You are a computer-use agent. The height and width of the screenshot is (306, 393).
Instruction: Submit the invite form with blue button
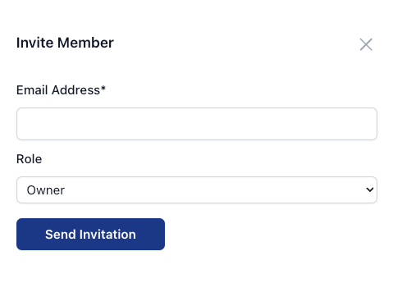(90, 234)
